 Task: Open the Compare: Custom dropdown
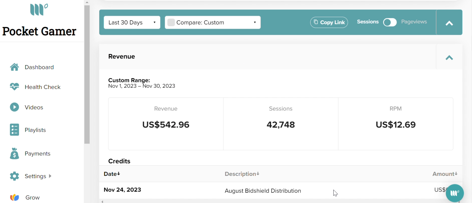(213, 22)
